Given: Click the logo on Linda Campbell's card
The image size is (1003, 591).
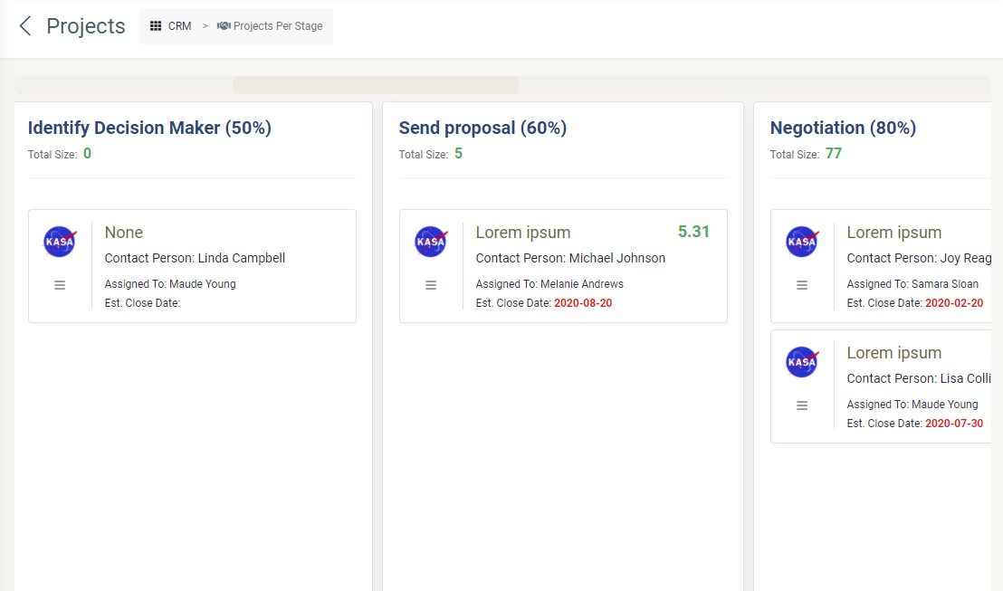Looking at the screenshot, I should 60,242.
